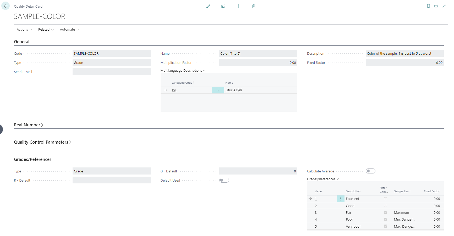The width and height of the screenshot is (454, 236).
Task: Open the Actions menu
Action: click(24, 30)
